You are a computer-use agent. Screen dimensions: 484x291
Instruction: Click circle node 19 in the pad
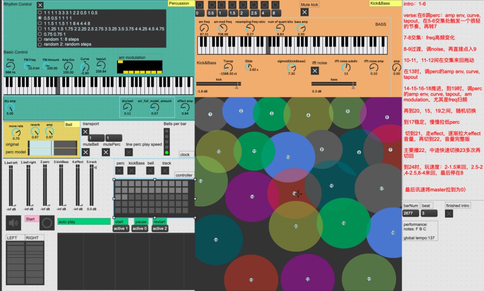[x=343, y=223]
